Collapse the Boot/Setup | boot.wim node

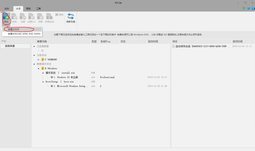(x=43, y=81)
